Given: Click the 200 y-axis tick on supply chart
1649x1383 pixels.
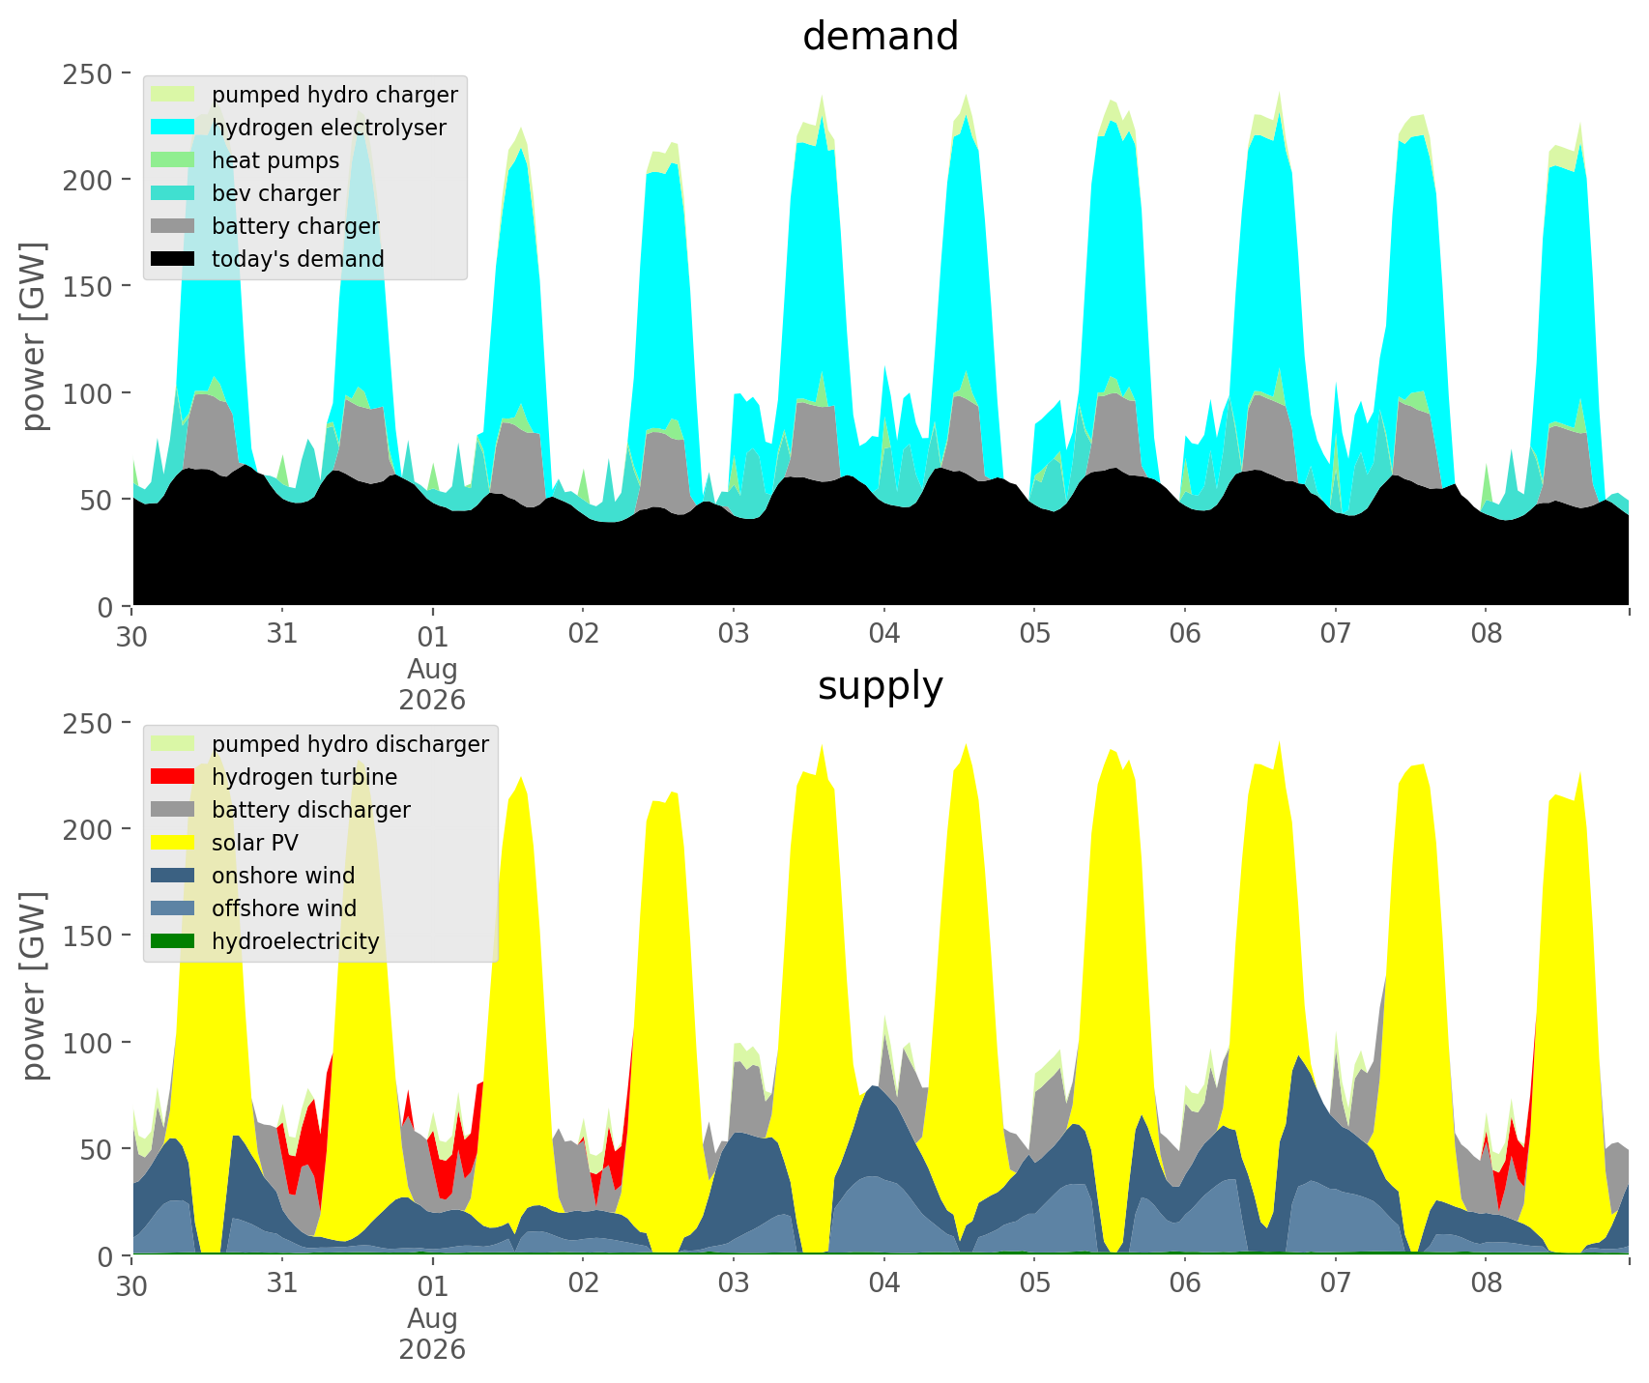Looking at the screenshot, I should 90,829.
